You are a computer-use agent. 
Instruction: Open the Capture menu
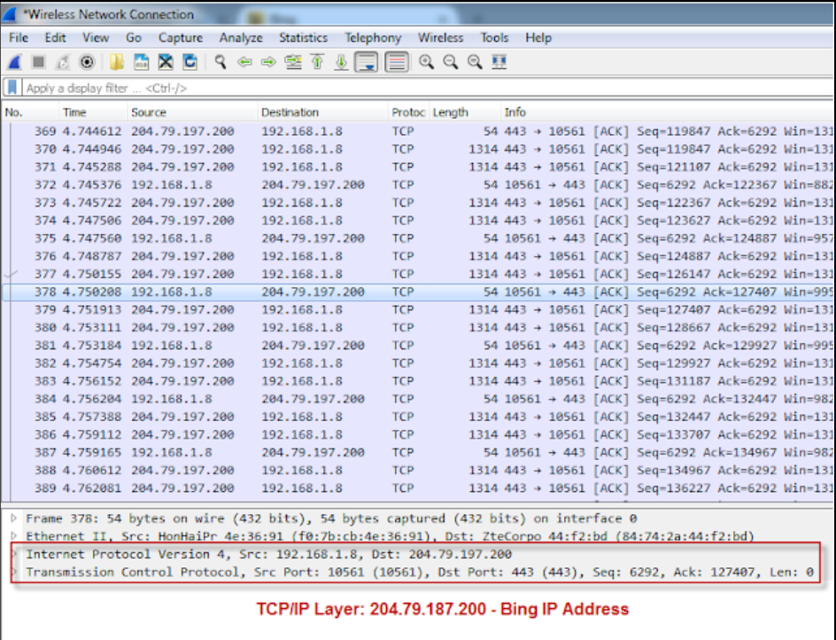(180, 38)
